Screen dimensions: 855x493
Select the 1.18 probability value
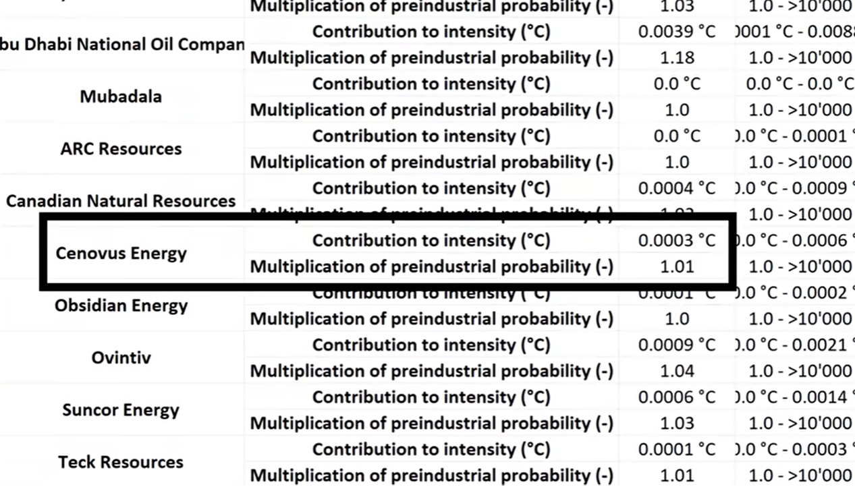[676, 58]
